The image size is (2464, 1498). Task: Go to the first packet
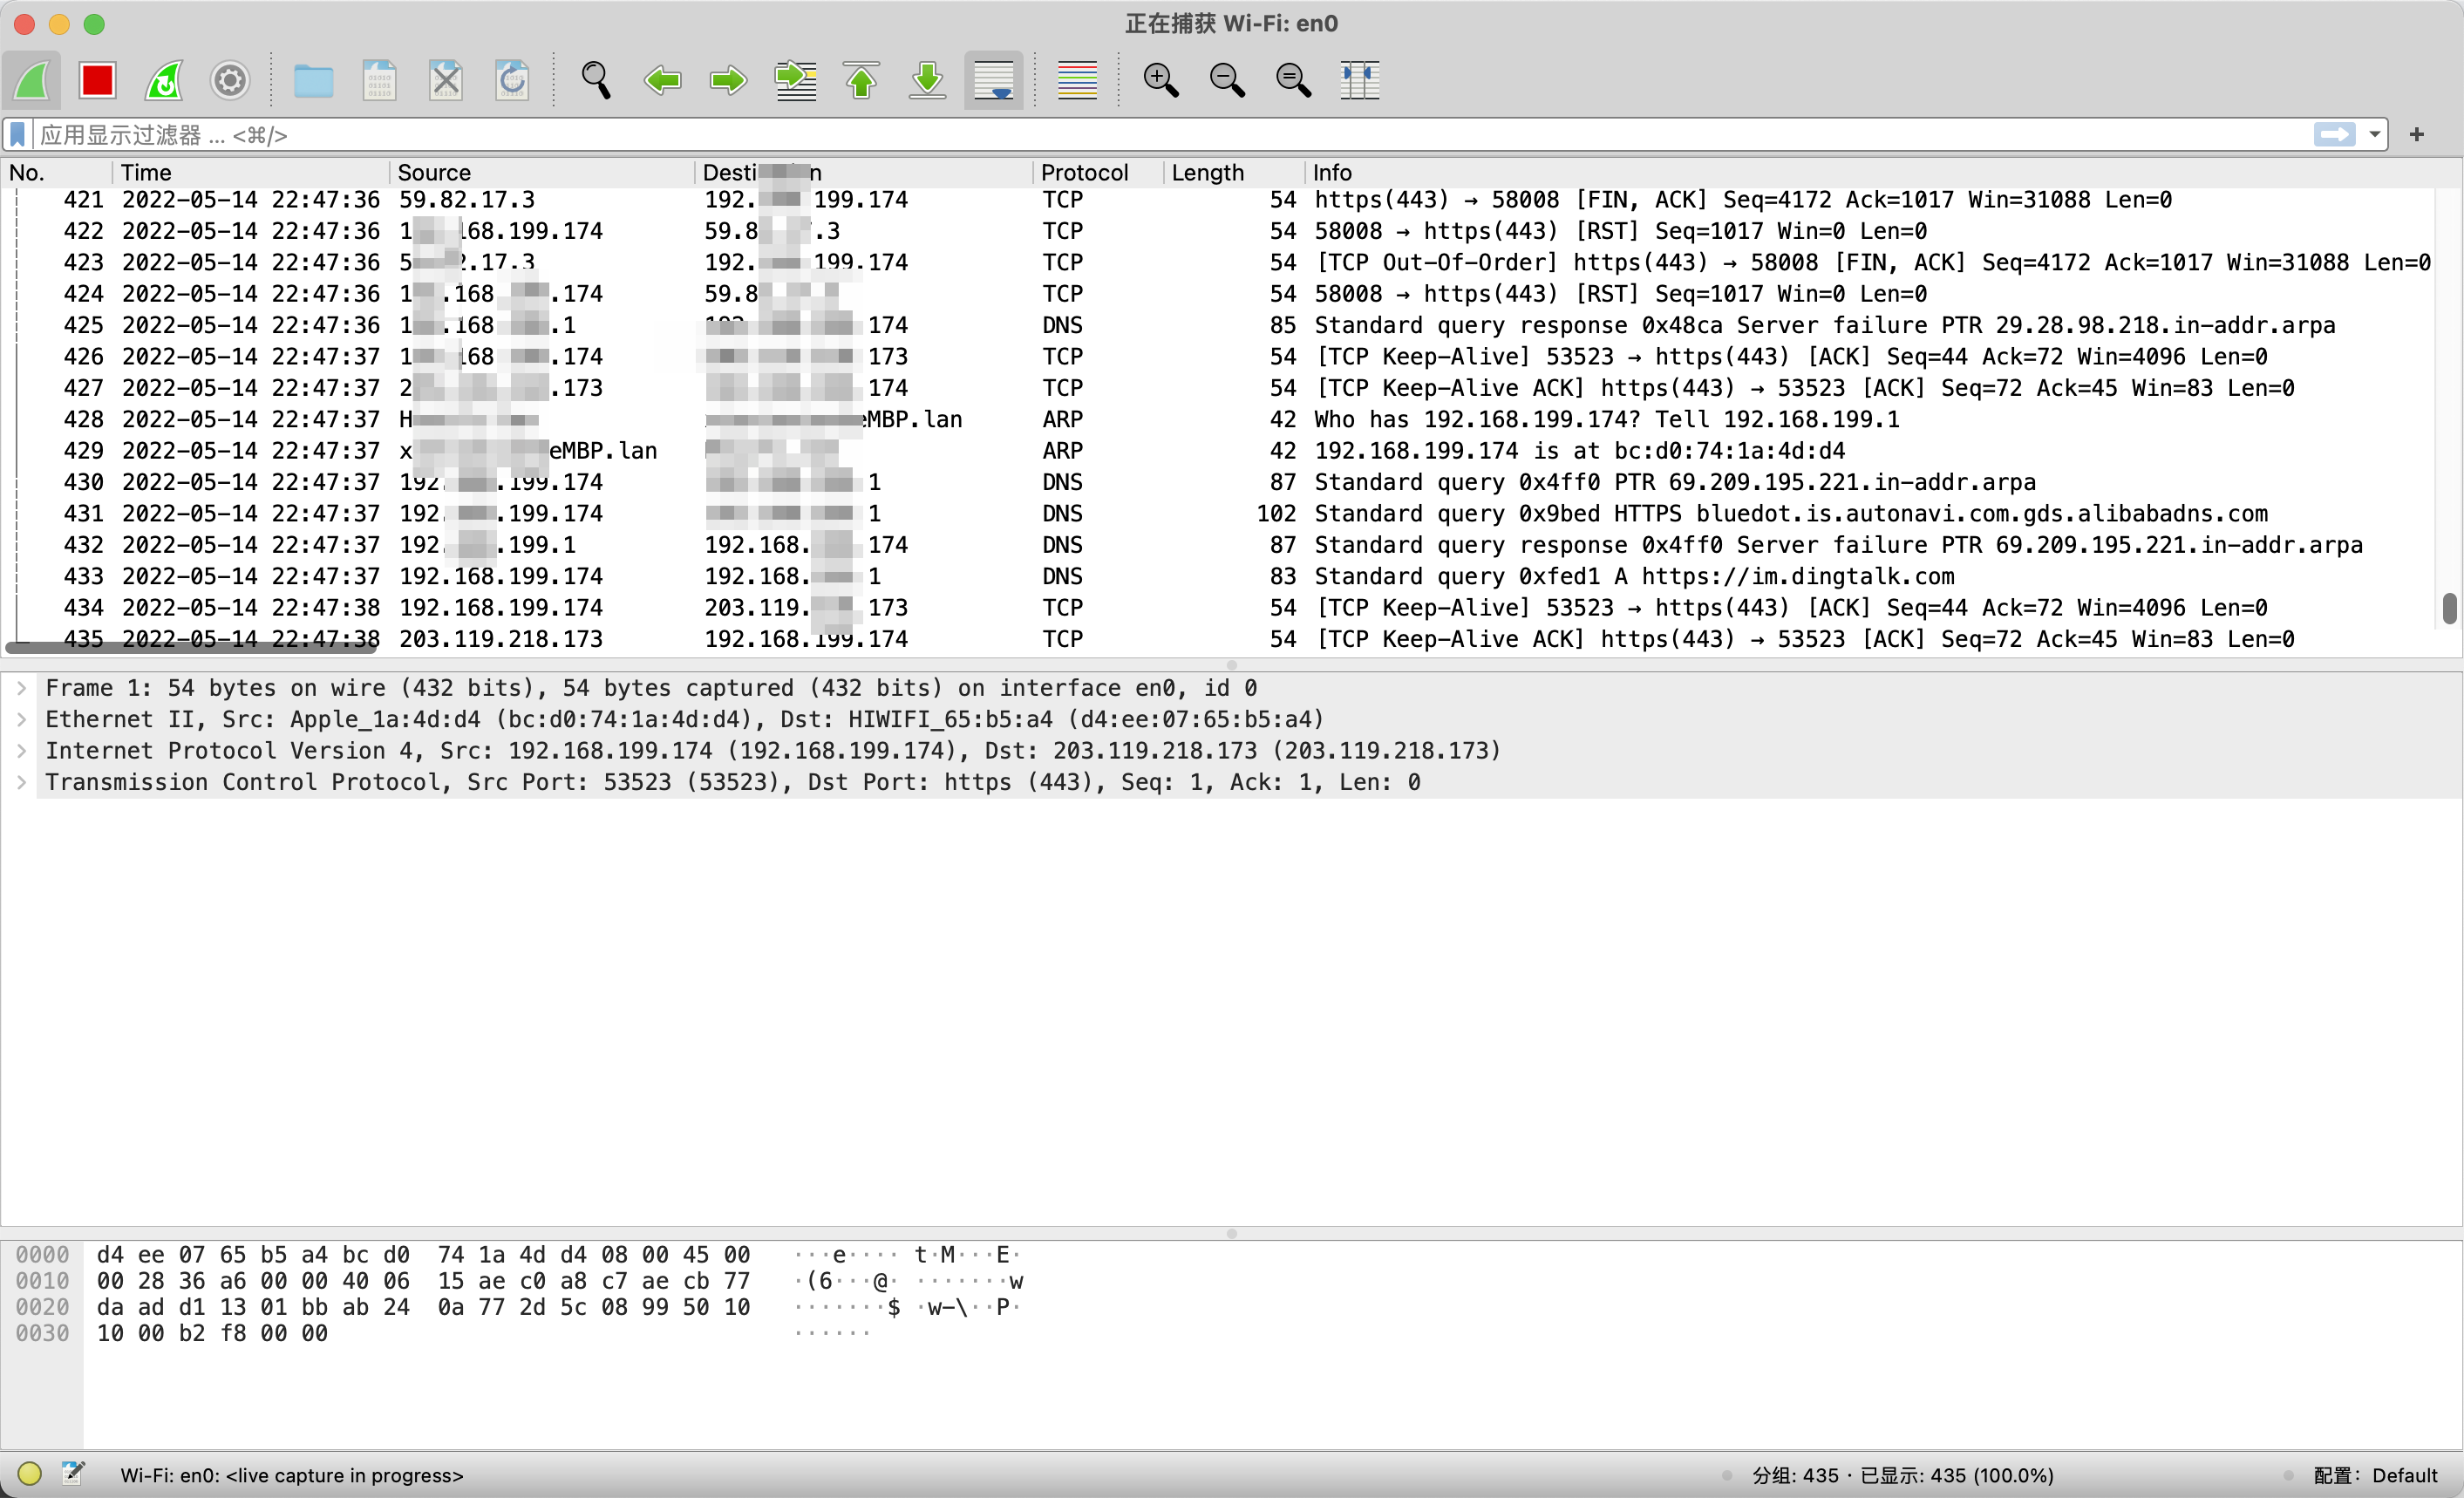(x=861, y=80)
